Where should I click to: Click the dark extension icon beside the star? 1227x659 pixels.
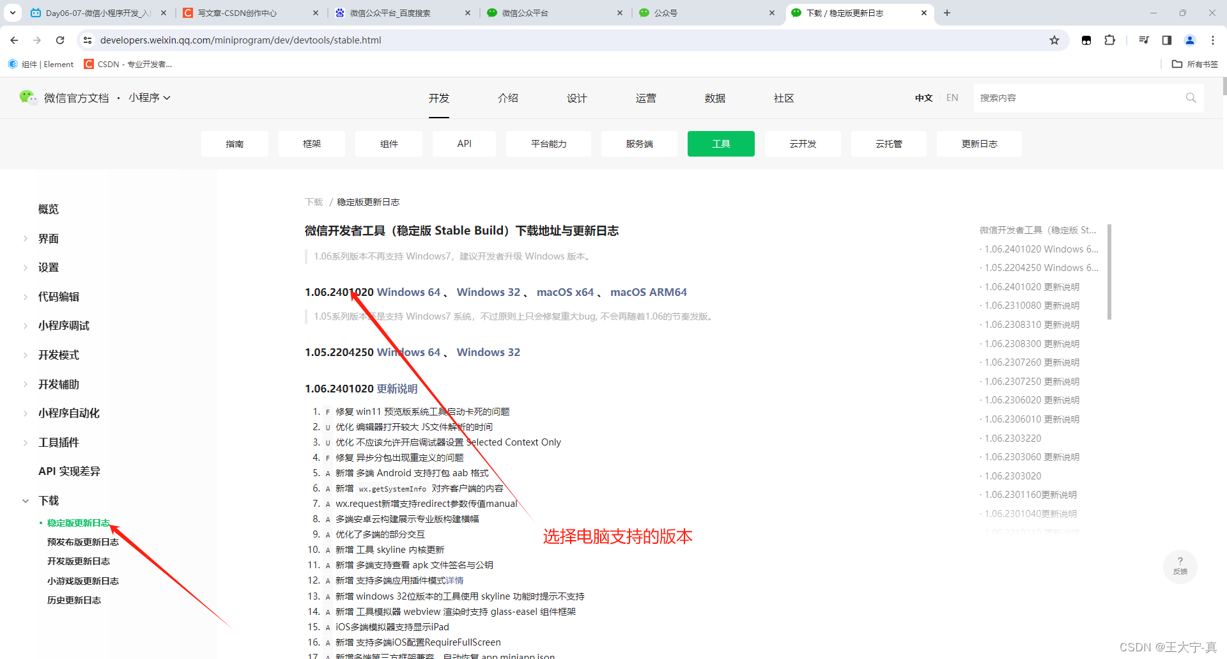[1086, 40]
